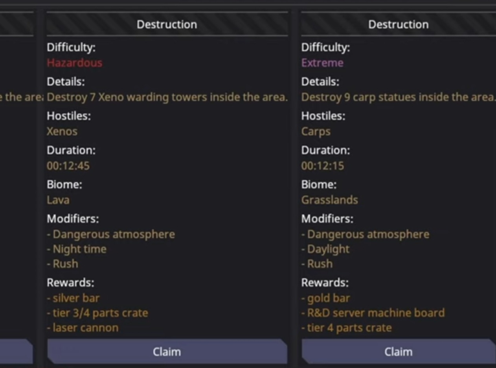
Task: Click the R&D server machine board reward
Action: coord(375,313)
